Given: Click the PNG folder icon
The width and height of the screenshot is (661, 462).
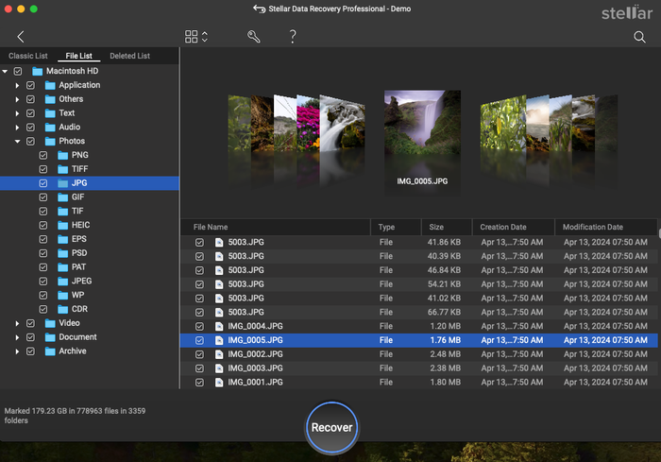Looking at the screenshot, I should (x=63, y=155).
